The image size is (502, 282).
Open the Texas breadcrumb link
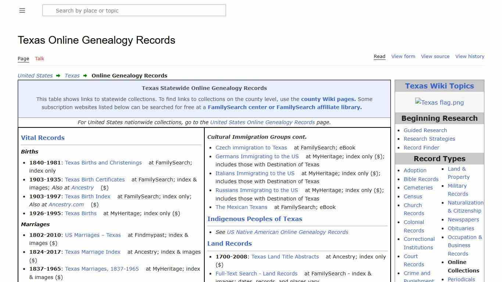(x=72, y=76)
